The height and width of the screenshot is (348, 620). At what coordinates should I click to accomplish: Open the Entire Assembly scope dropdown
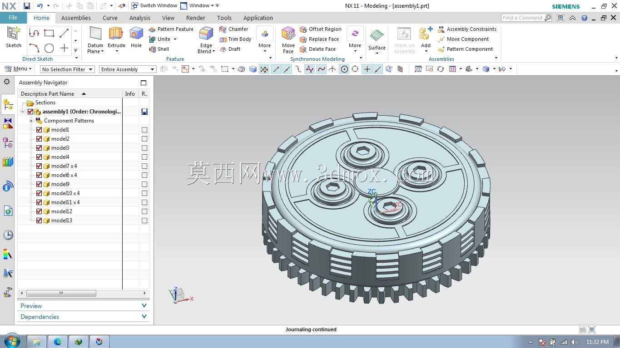pos(127,69)
